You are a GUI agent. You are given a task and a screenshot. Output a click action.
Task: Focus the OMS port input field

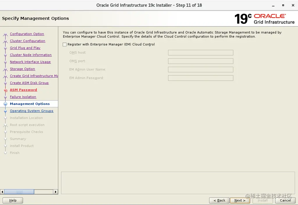coord(200,61)
